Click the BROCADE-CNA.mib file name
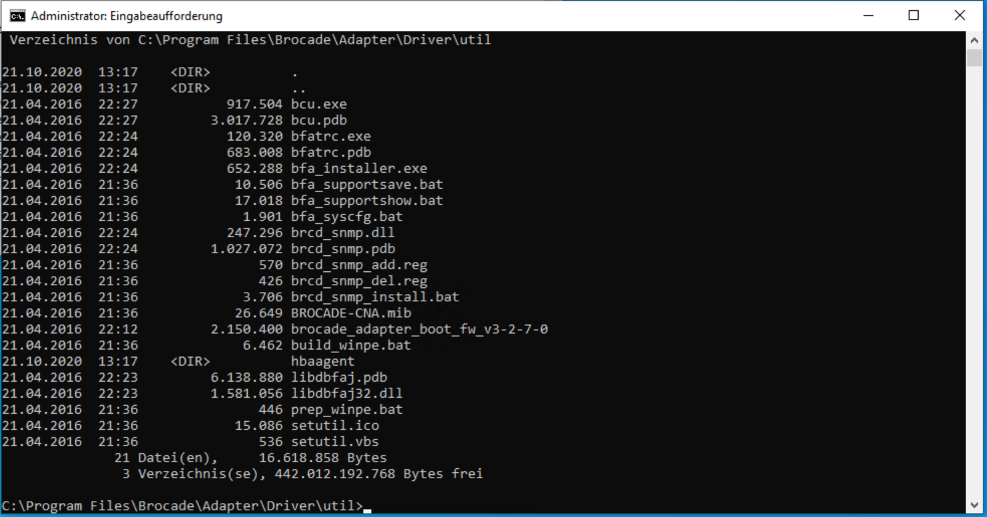 [351, 313]
